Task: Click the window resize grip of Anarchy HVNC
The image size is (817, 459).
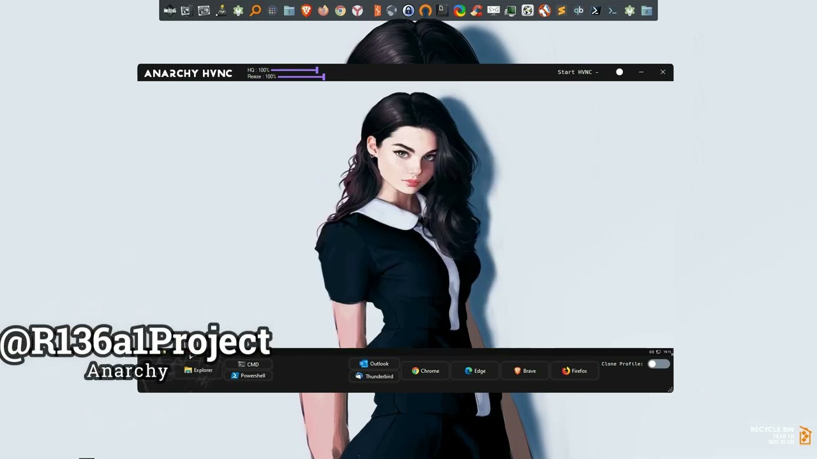Action: 670,389
